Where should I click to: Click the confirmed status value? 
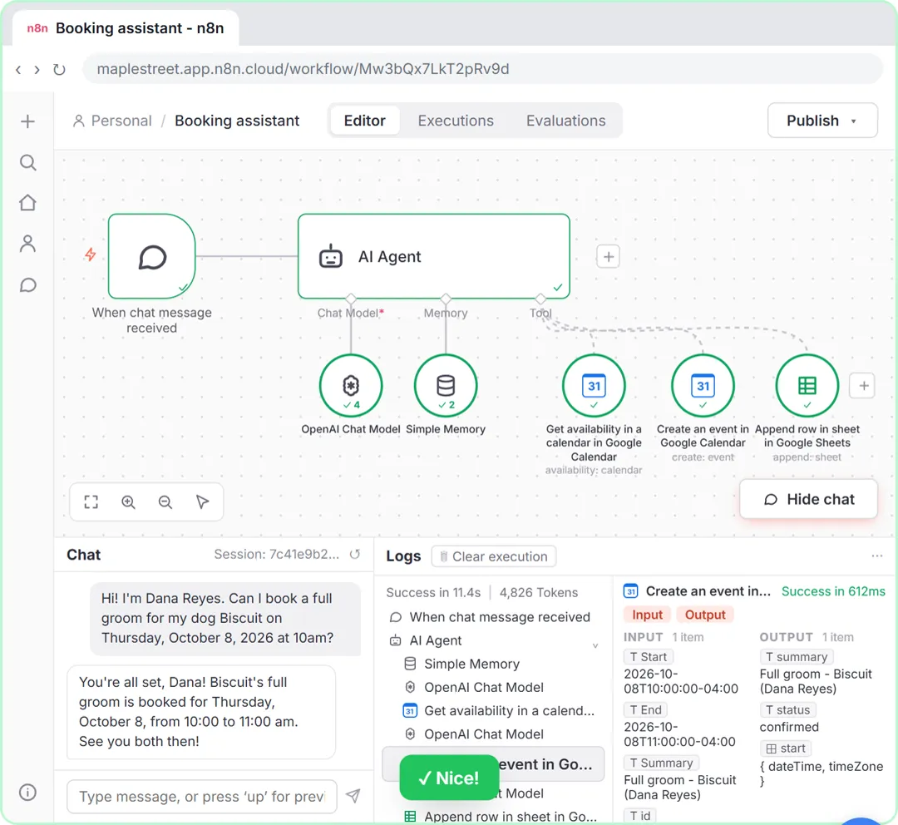[789, 727]
